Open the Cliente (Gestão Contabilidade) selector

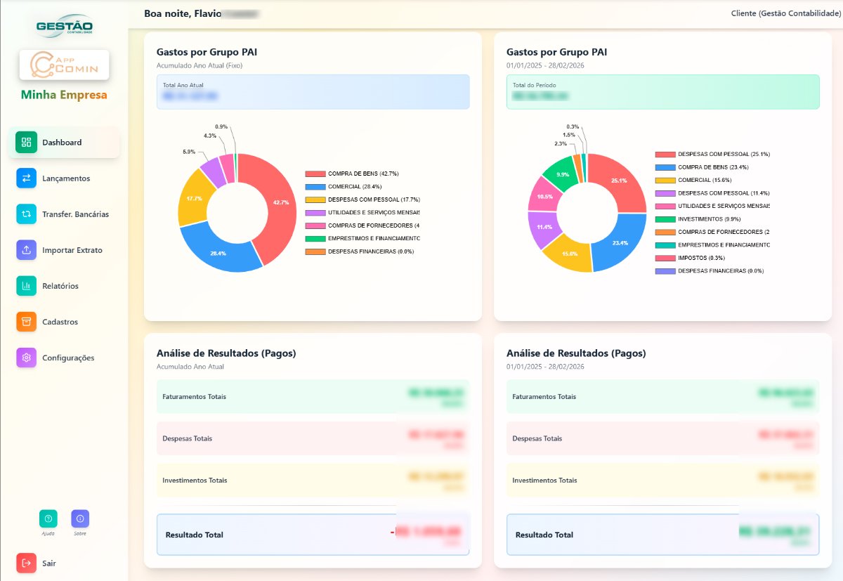pos(787,13)
